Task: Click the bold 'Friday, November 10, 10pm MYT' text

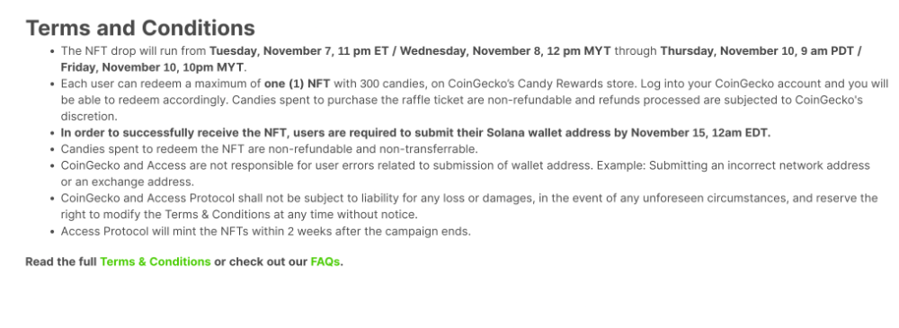Action: tap(152, 67)
